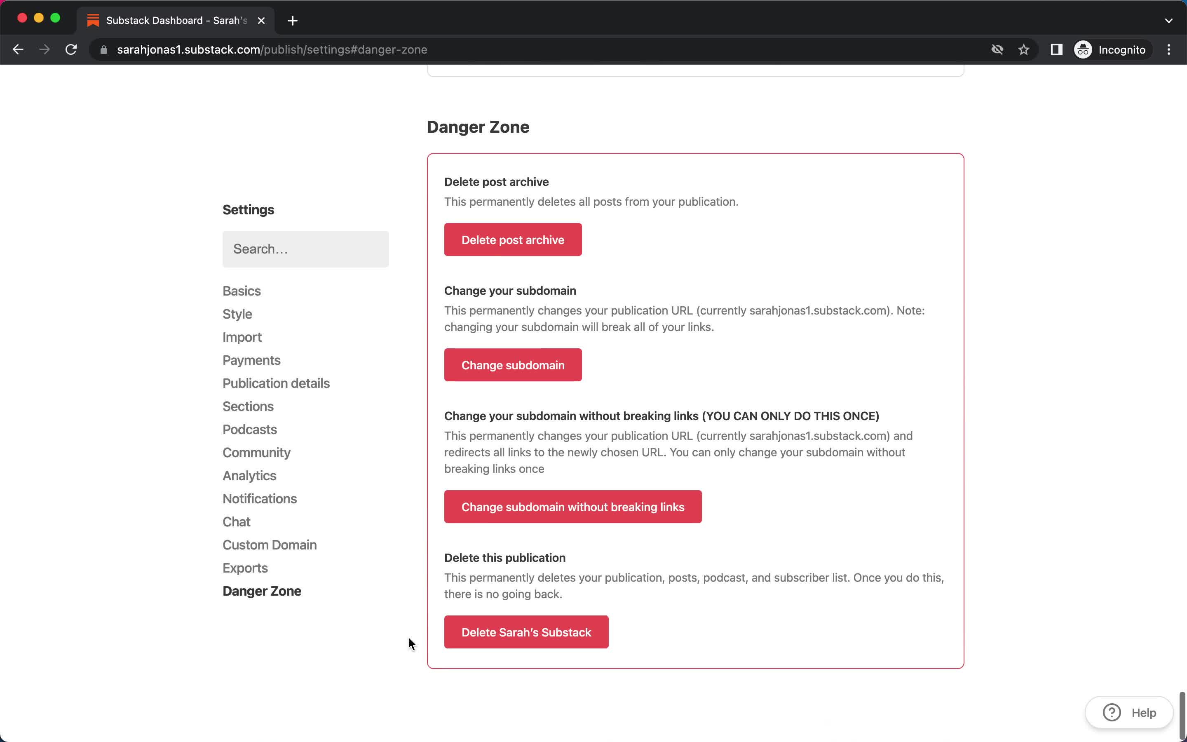Click the 'Delete this publication' label

click(x=505, y=557)
